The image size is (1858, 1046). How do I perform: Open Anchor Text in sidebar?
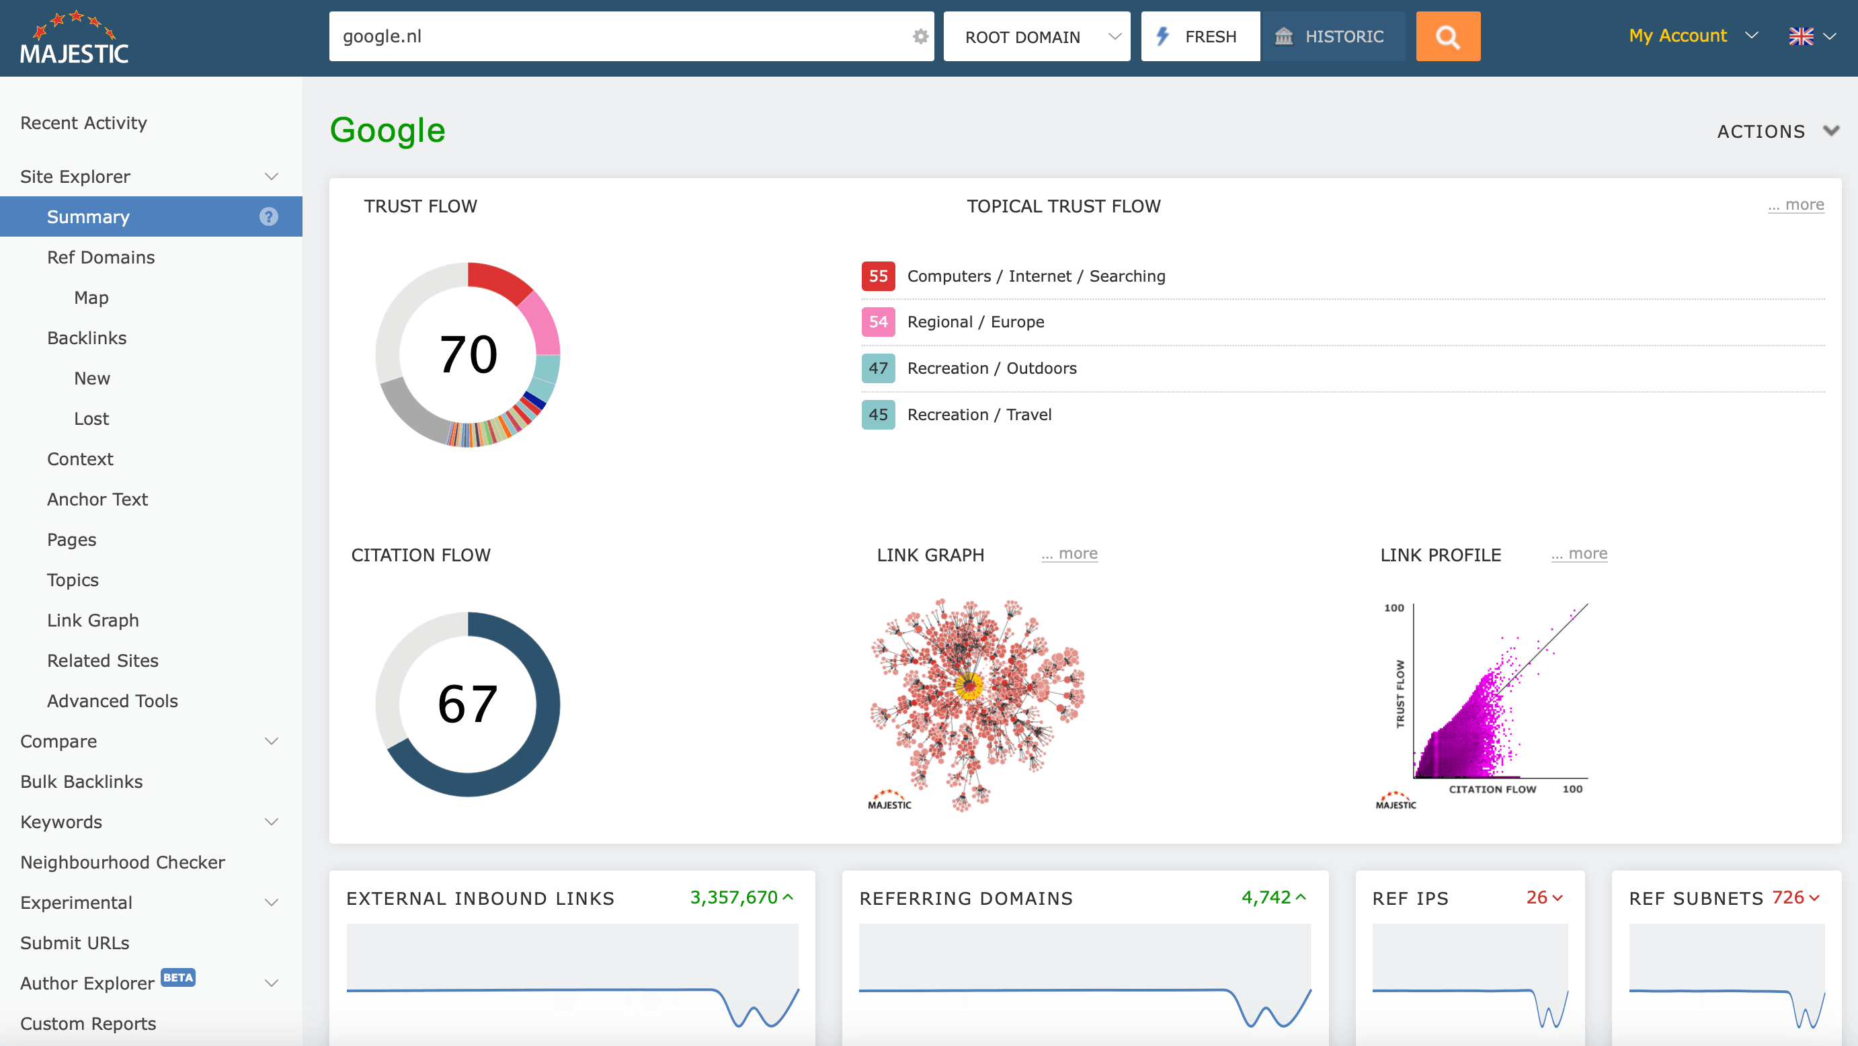[97, 499]
